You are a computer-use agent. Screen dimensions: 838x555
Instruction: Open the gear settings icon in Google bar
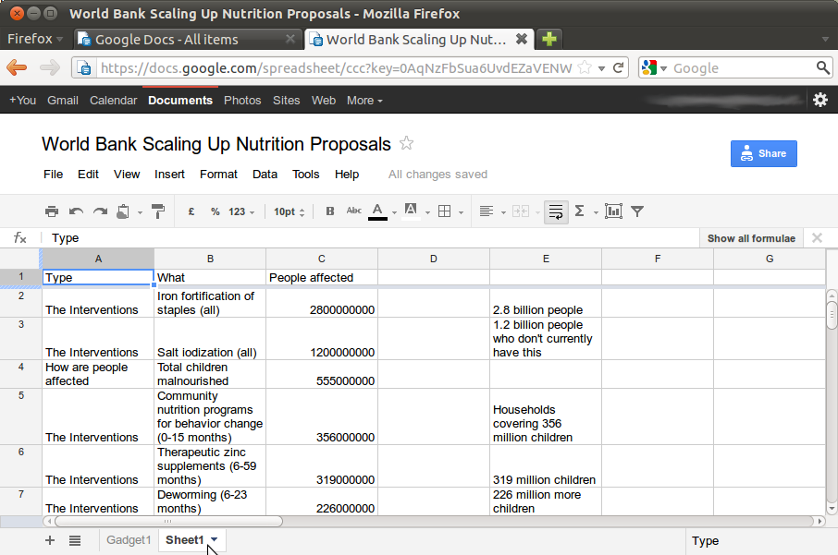pyautogui.click(x=820, y=100)
